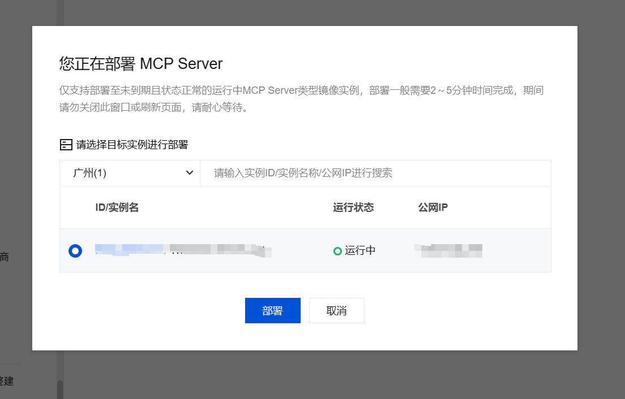Open the 广州(1) region selector
Screen dimensions: 625x399
click(130, 173)
